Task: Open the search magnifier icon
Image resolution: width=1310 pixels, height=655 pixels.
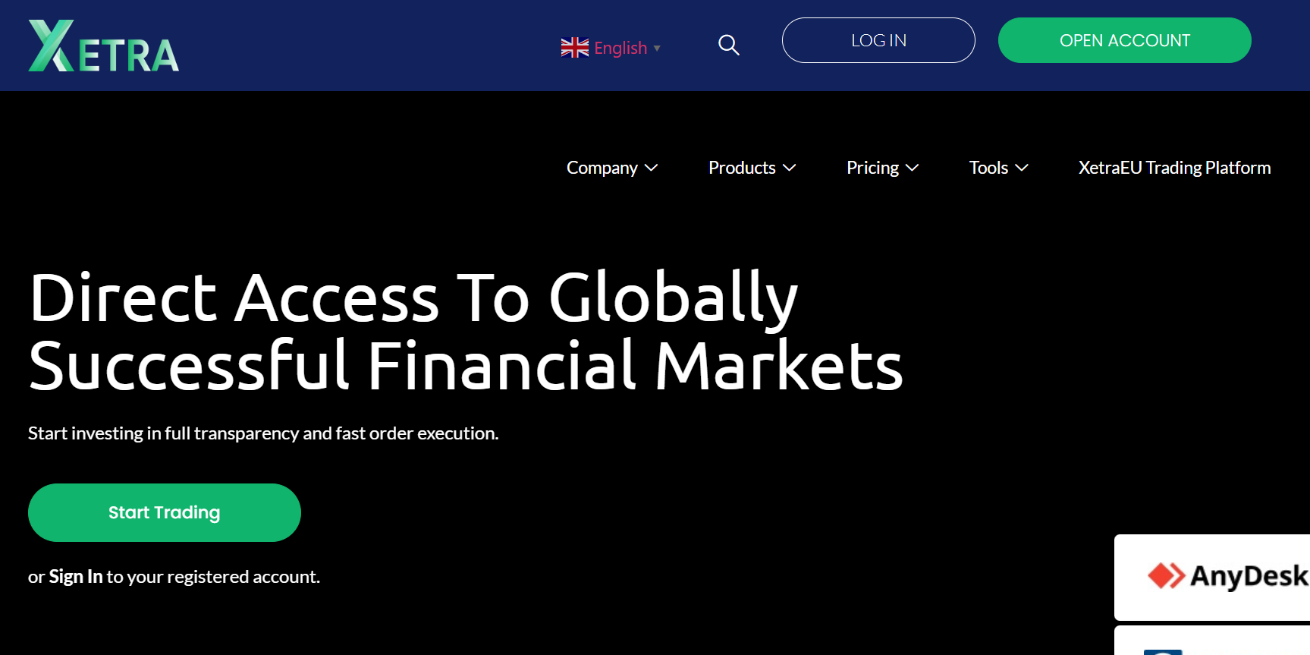Action: [728, 46]
